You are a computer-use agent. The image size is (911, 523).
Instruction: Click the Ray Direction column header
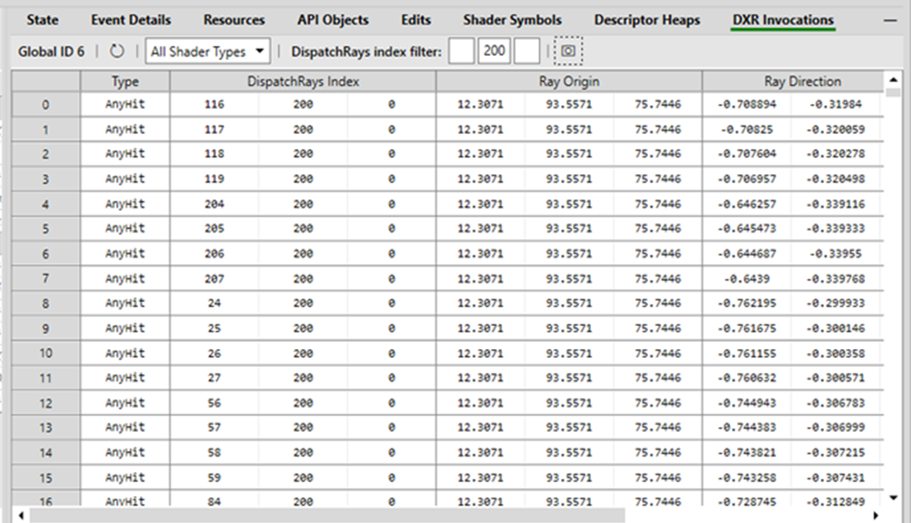tap(793, 81)
